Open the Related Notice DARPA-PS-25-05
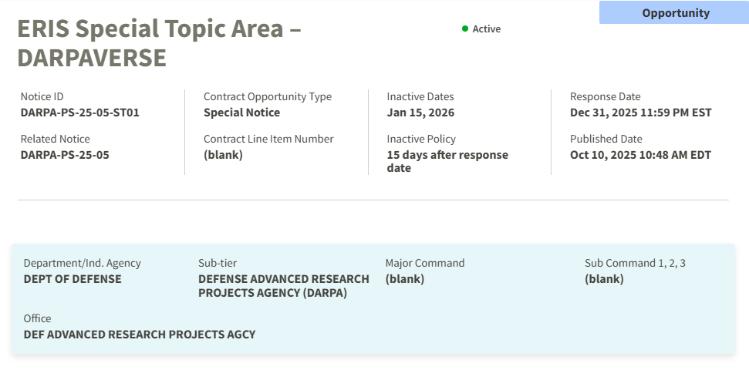Screen dimensions: 749x370 click(65, 155)
